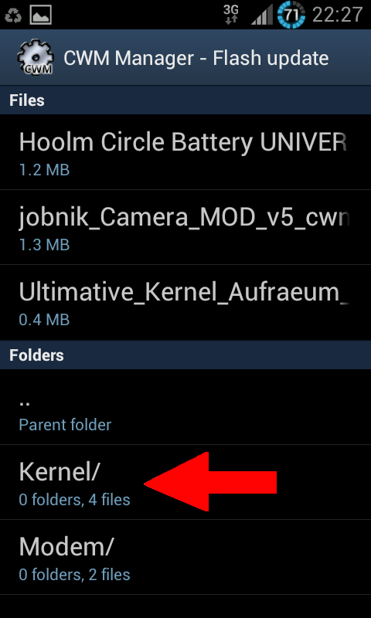Tap the signal strength bars icon
This screenshot has width=371, height=618.
262,15
